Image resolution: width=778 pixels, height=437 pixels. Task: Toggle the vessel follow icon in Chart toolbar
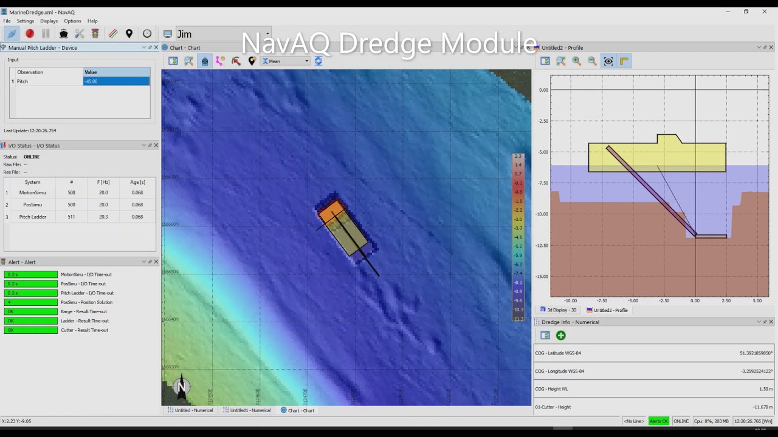[x=205, y=61]
